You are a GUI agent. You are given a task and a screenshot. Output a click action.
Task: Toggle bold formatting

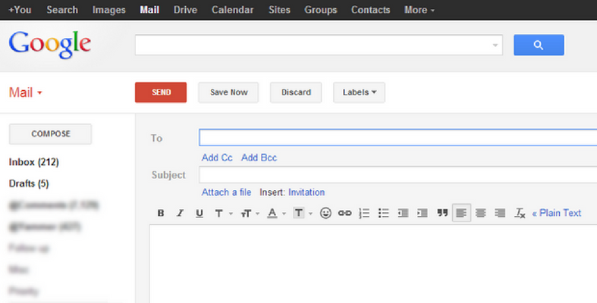click(161, 213)
